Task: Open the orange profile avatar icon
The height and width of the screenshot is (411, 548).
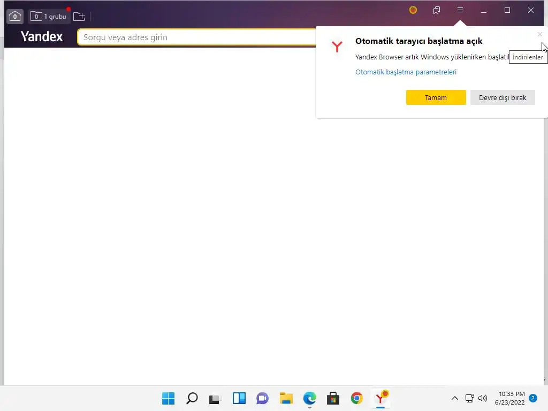Action: click(413, 10)
